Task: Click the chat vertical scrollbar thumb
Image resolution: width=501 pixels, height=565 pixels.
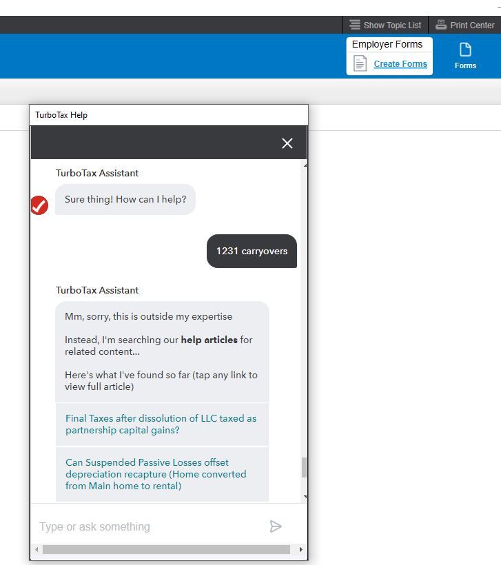Action: tap(304, 467)
